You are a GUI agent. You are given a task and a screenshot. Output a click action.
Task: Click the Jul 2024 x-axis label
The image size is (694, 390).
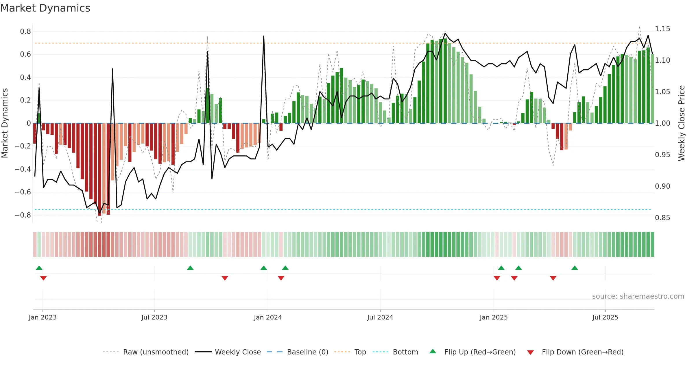pos(380,317)
